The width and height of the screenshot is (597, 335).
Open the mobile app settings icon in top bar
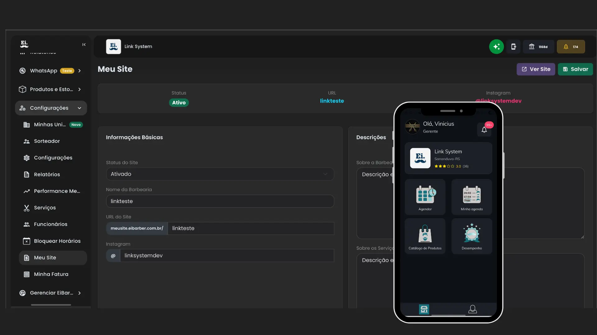tap(513, 47)
